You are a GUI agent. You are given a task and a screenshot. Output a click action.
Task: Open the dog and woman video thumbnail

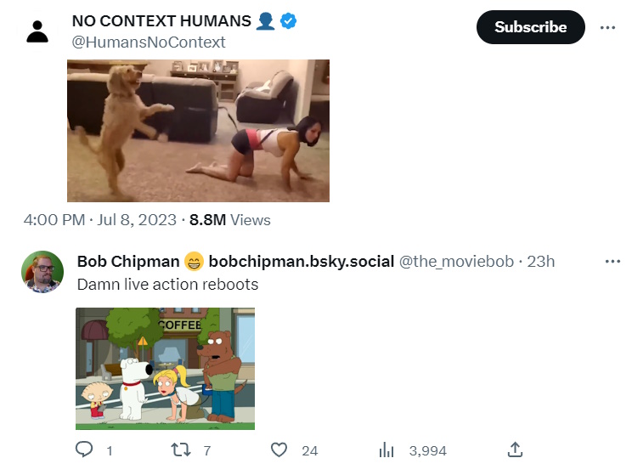pos(198,130)
